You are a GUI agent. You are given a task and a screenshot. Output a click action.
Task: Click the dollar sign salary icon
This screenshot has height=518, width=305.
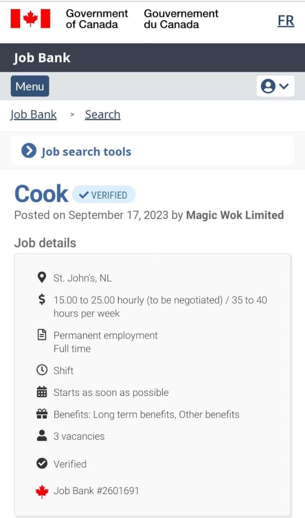pyautogui.click(x=42, y=300)
